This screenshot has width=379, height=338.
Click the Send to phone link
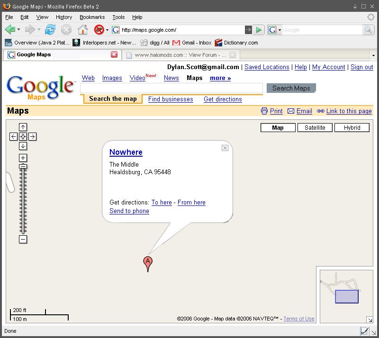[129, 211]
